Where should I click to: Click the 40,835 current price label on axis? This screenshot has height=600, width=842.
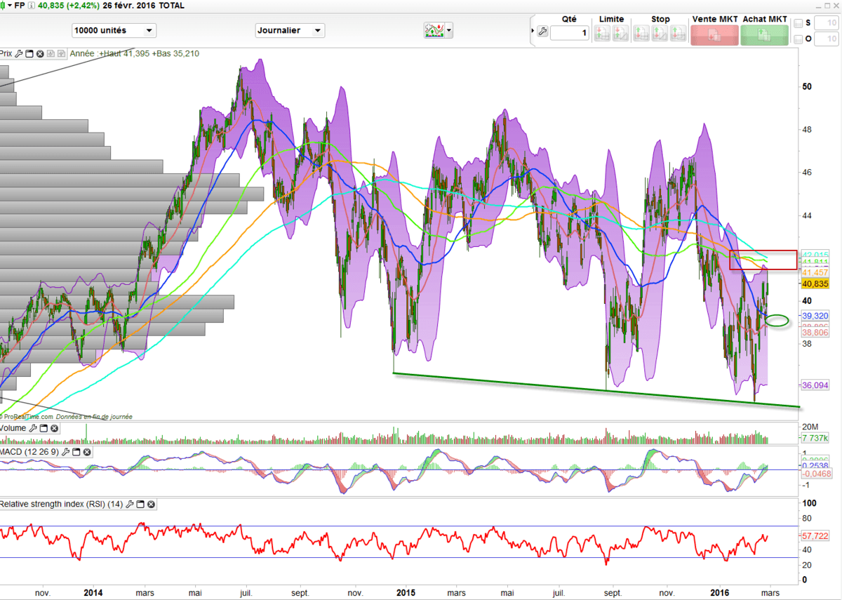pyautogui.click(x=816, y=284)
